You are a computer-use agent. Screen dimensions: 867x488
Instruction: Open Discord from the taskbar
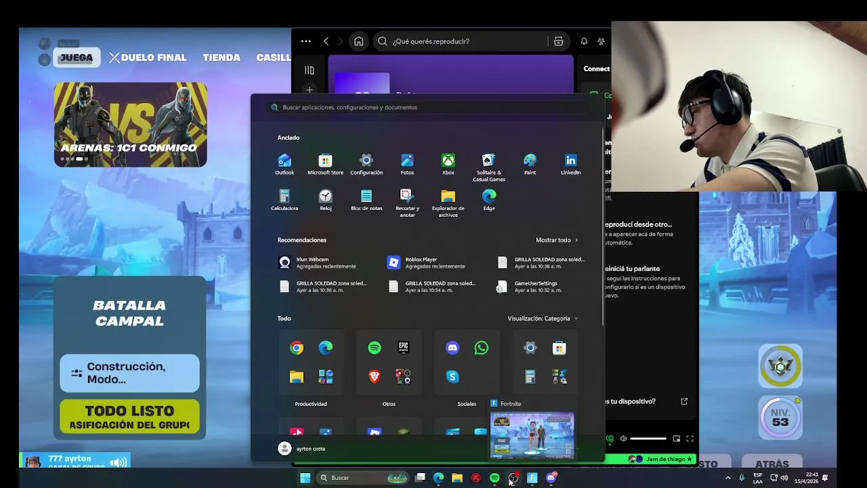coord(551,478)
